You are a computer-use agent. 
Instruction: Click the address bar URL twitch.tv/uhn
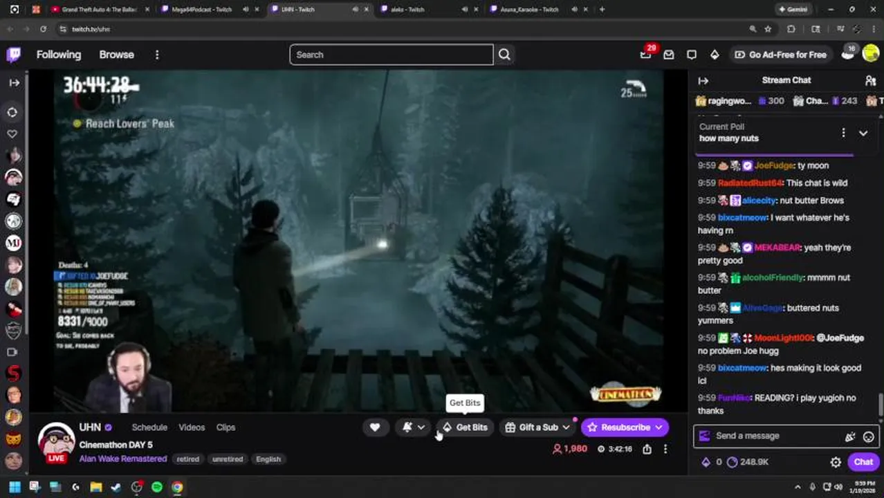[91, 29]
